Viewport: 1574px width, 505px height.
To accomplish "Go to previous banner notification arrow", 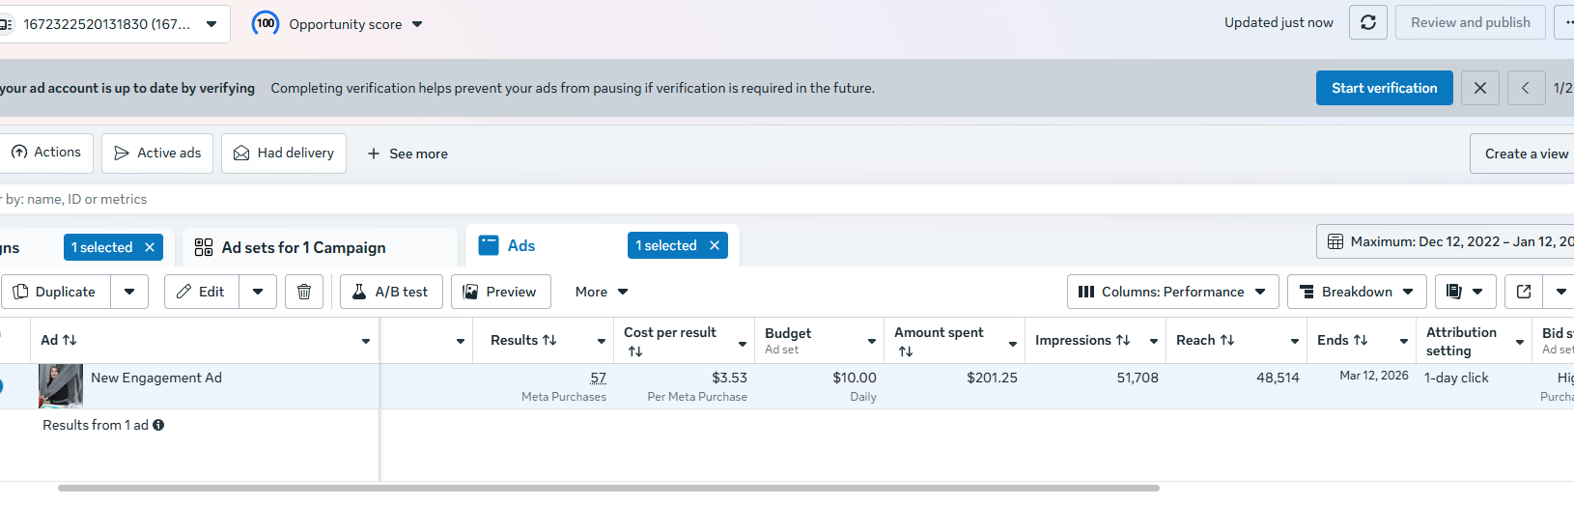I will pyautogui.click(x=1526, y=88).
